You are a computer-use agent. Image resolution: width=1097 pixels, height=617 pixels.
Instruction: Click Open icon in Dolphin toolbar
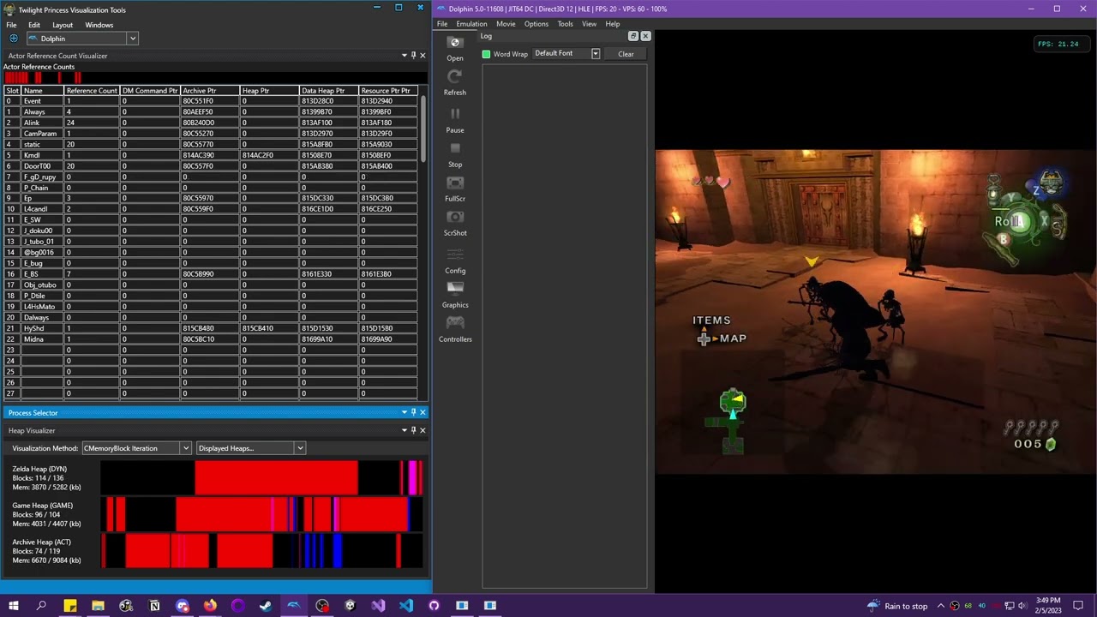(x=455, y=43)
